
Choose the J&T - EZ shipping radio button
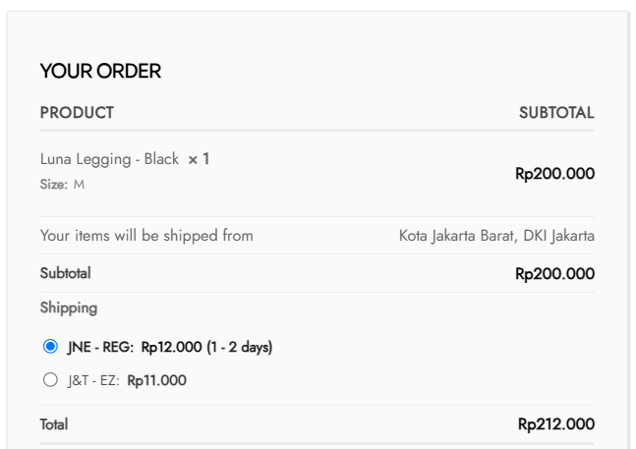point(50,380)
